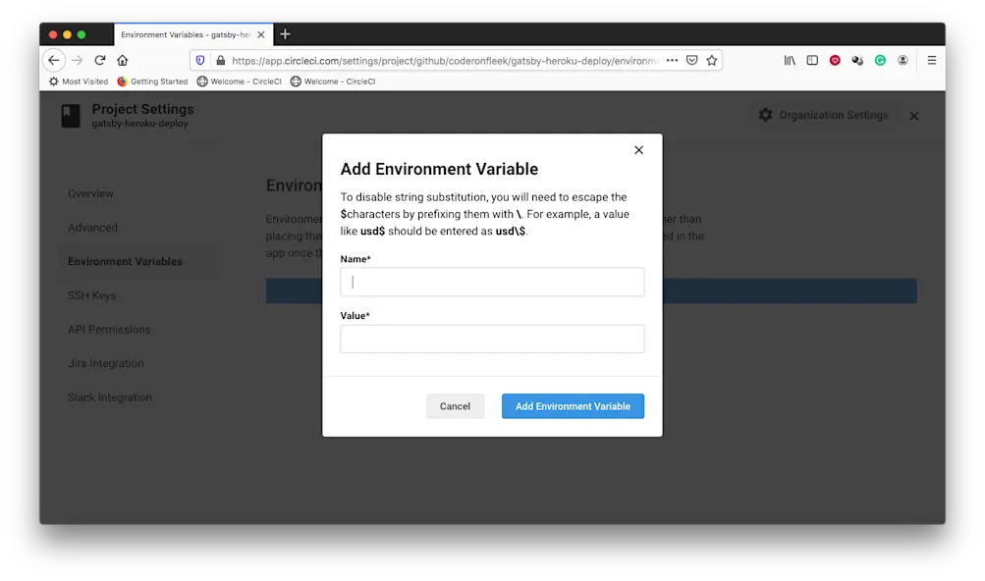
Task: Click the Project Settings book icon
Action: point(71,116)
